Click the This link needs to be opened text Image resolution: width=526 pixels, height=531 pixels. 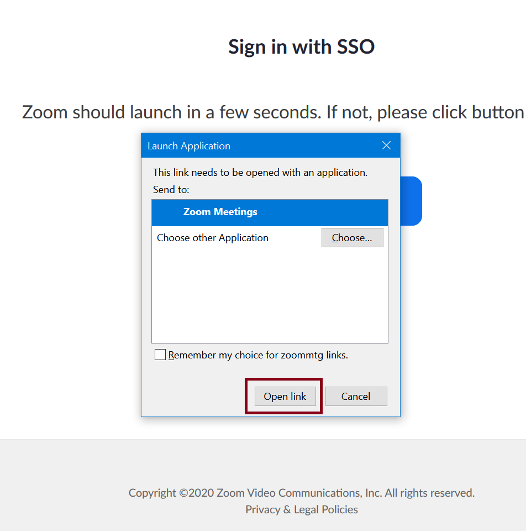[x=260, y=173]
